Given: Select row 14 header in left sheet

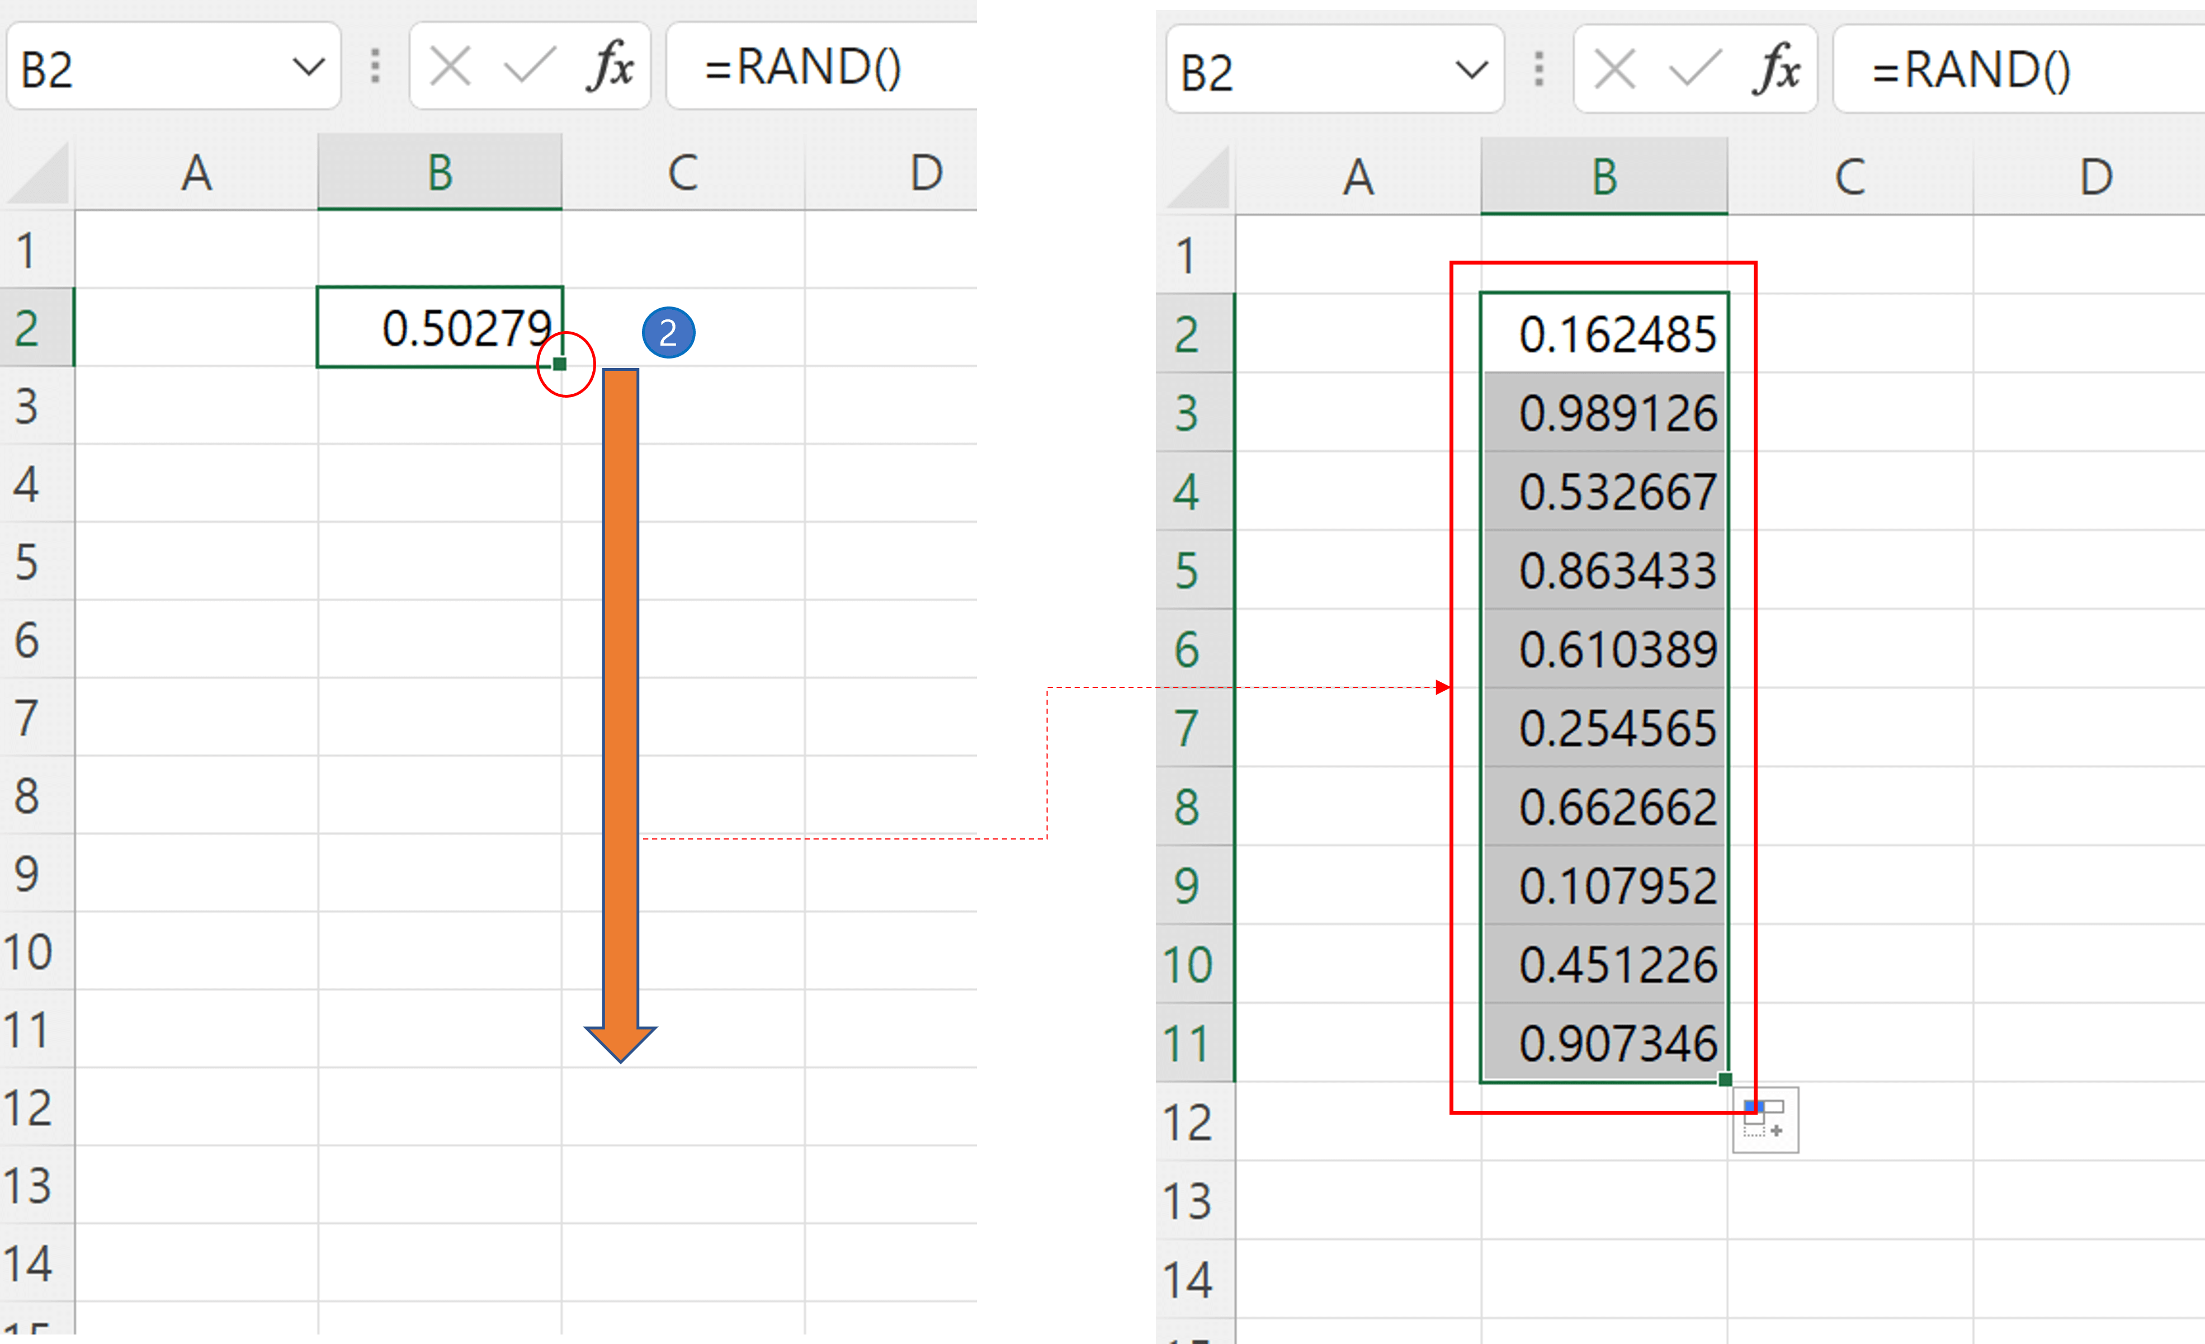Looking at the screenshot, I should point(37,1262).
